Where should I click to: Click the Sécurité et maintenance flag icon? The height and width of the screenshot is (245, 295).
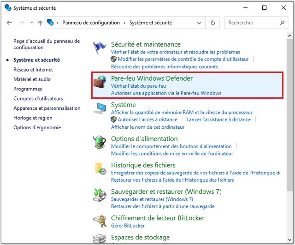(x=100, y=48)
